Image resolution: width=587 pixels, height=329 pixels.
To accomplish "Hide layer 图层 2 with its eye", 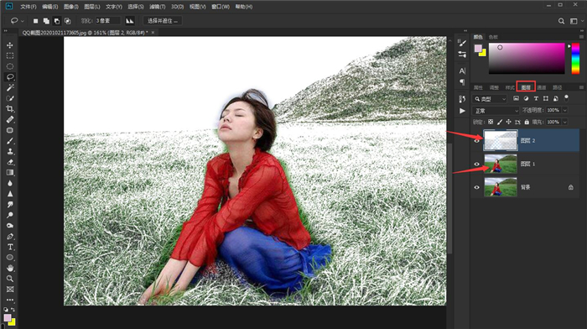I will pyautogui.click(x=476, y=141).
